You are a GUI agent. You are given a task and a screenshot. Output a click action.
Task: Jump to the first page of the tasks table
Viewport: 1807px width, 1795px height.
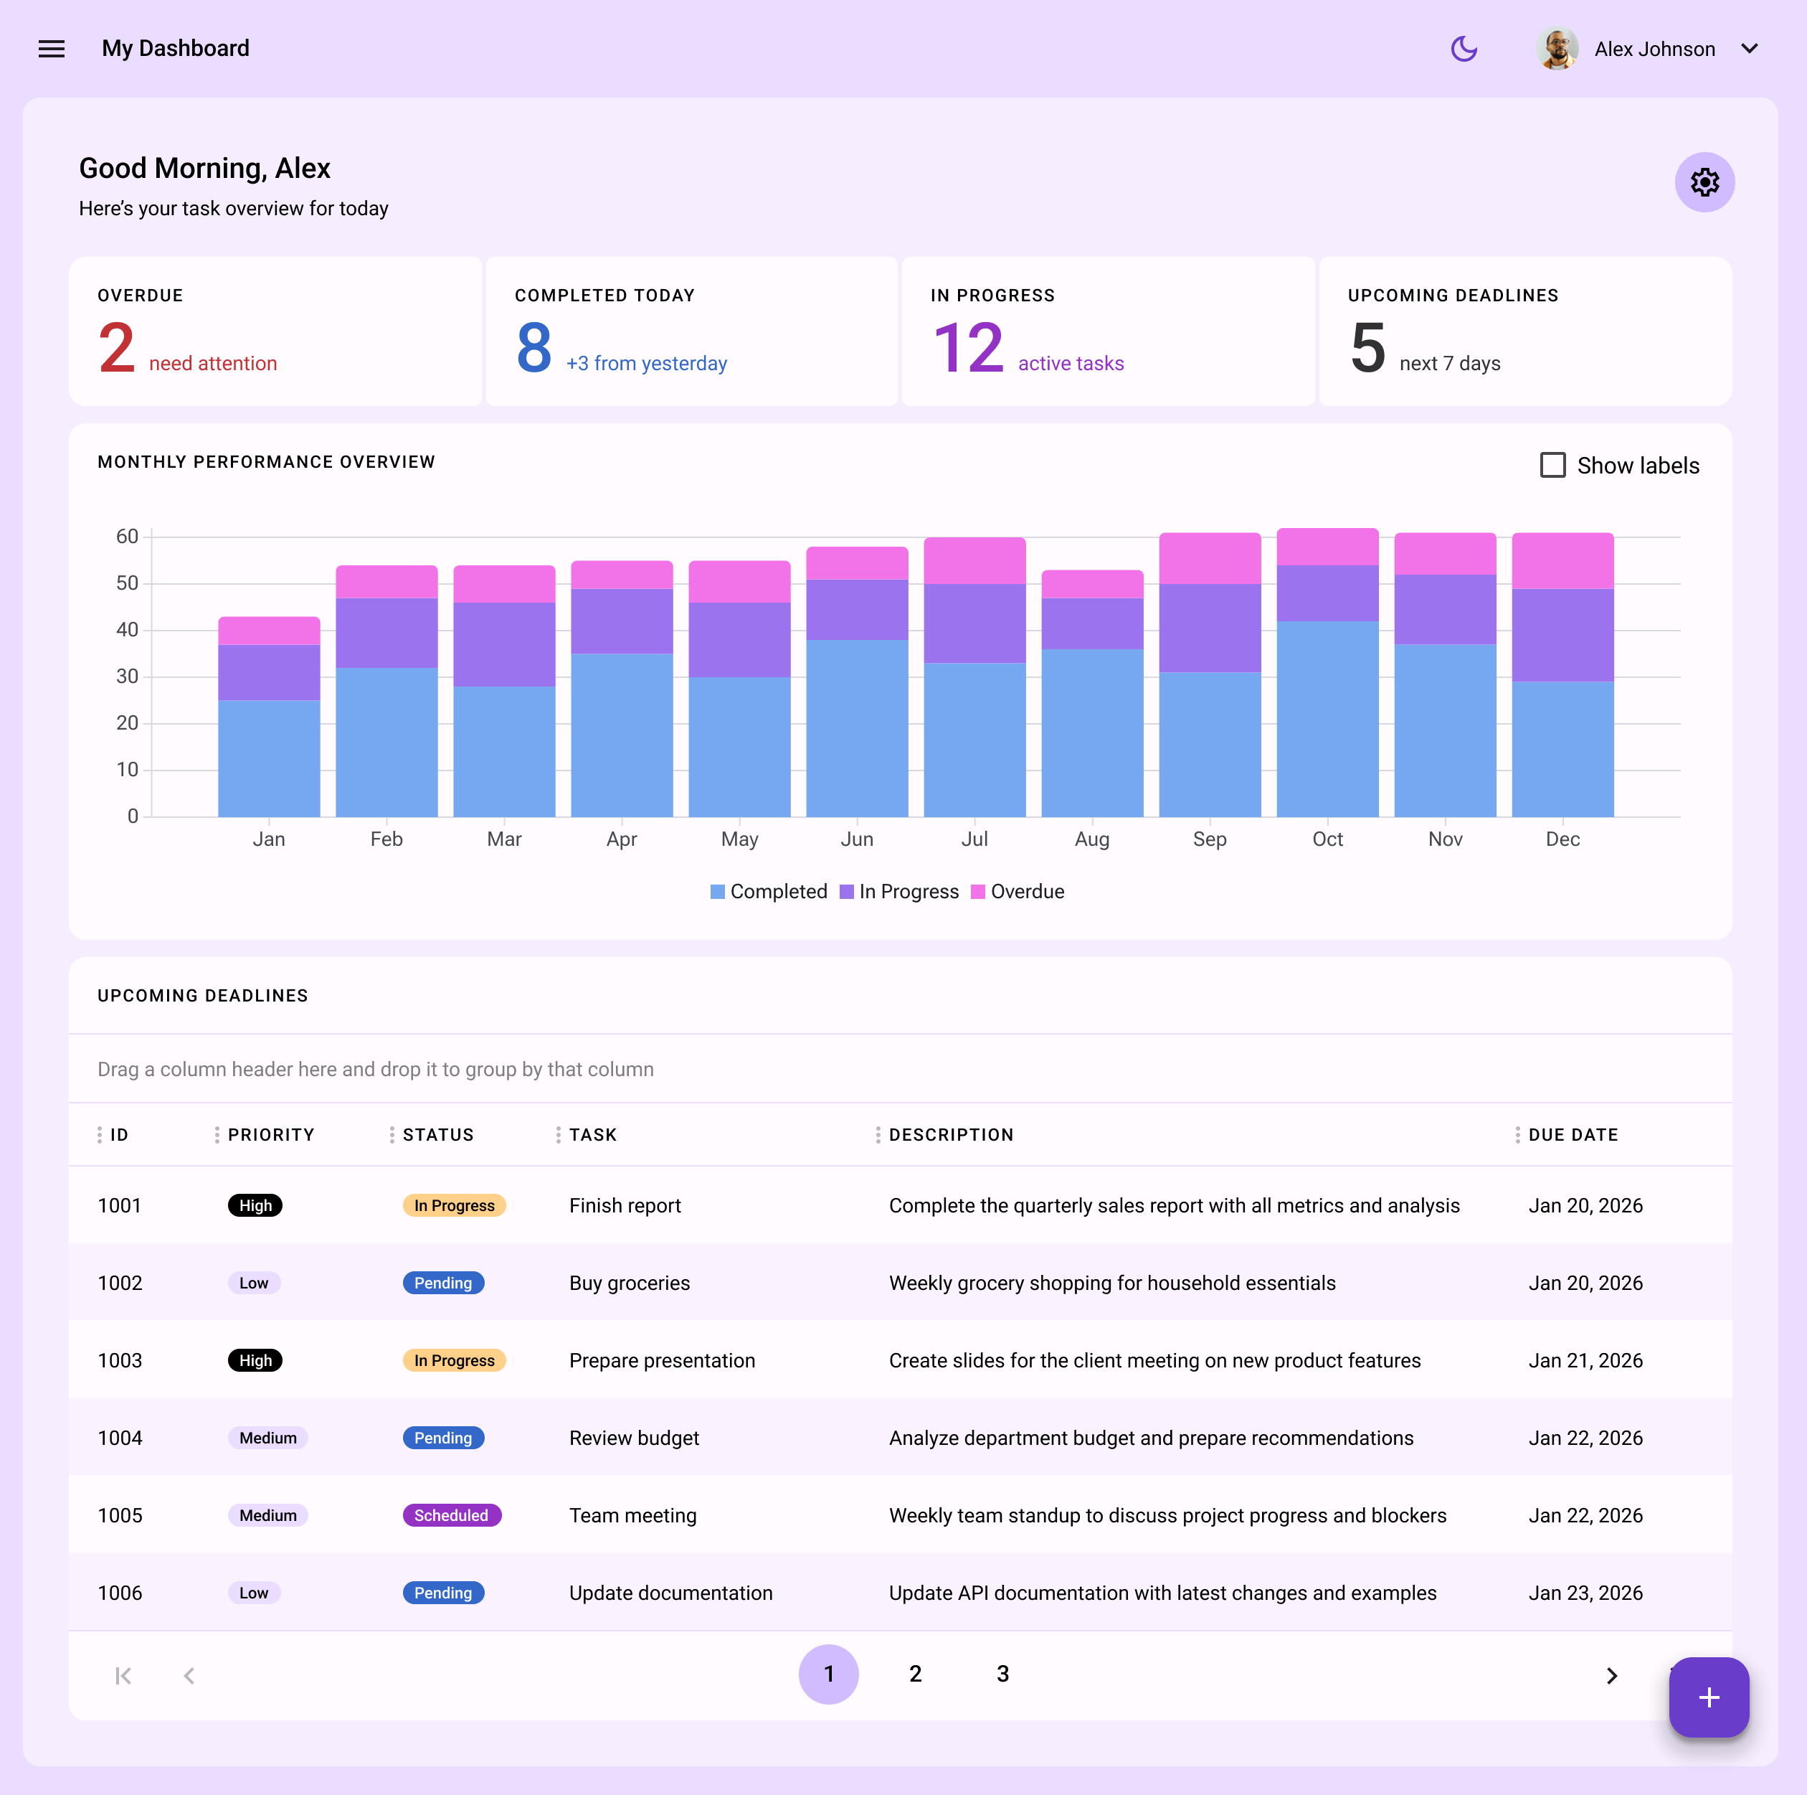click(123, 1675)
